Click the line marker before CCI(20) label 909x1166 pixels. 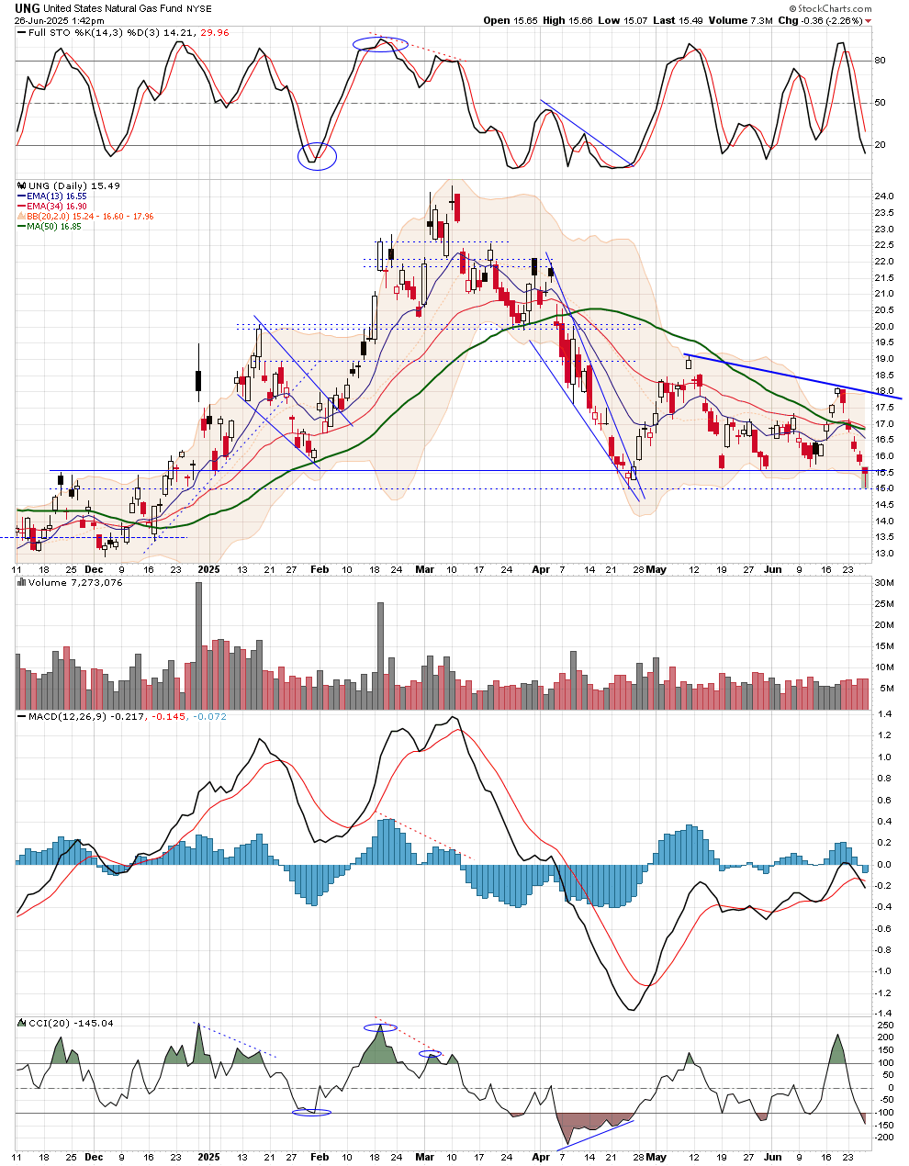tap(22, 1023)
